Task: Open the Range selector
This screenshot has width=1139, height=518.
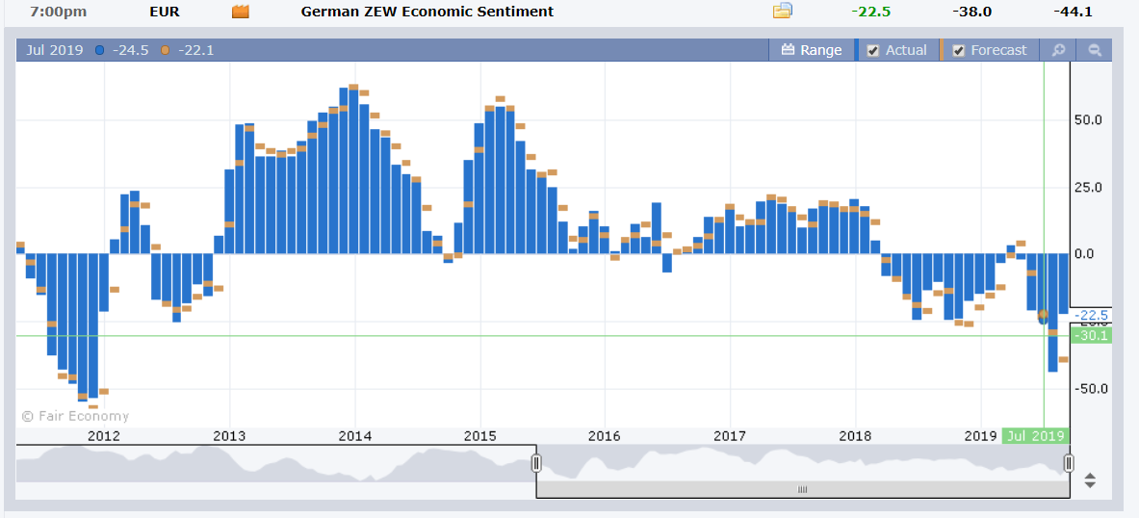Action: point(812,50)
